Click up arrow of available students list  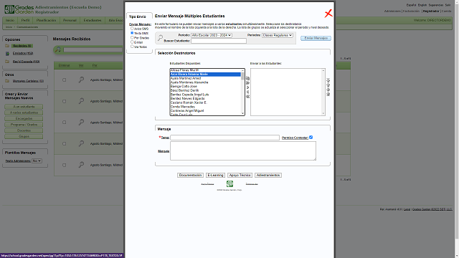coord(242,70)
